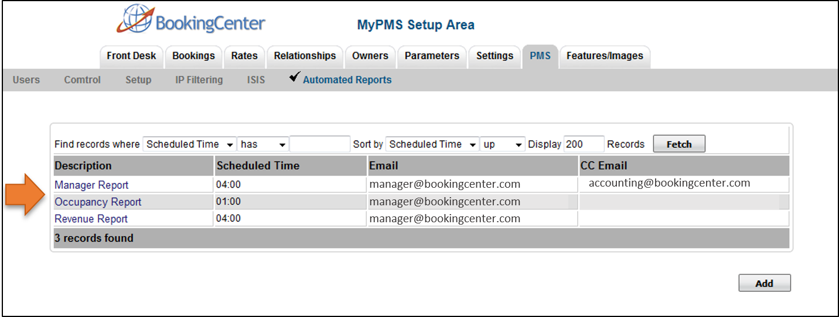Select IP Filtering in the submenu

tap(199, 80)
